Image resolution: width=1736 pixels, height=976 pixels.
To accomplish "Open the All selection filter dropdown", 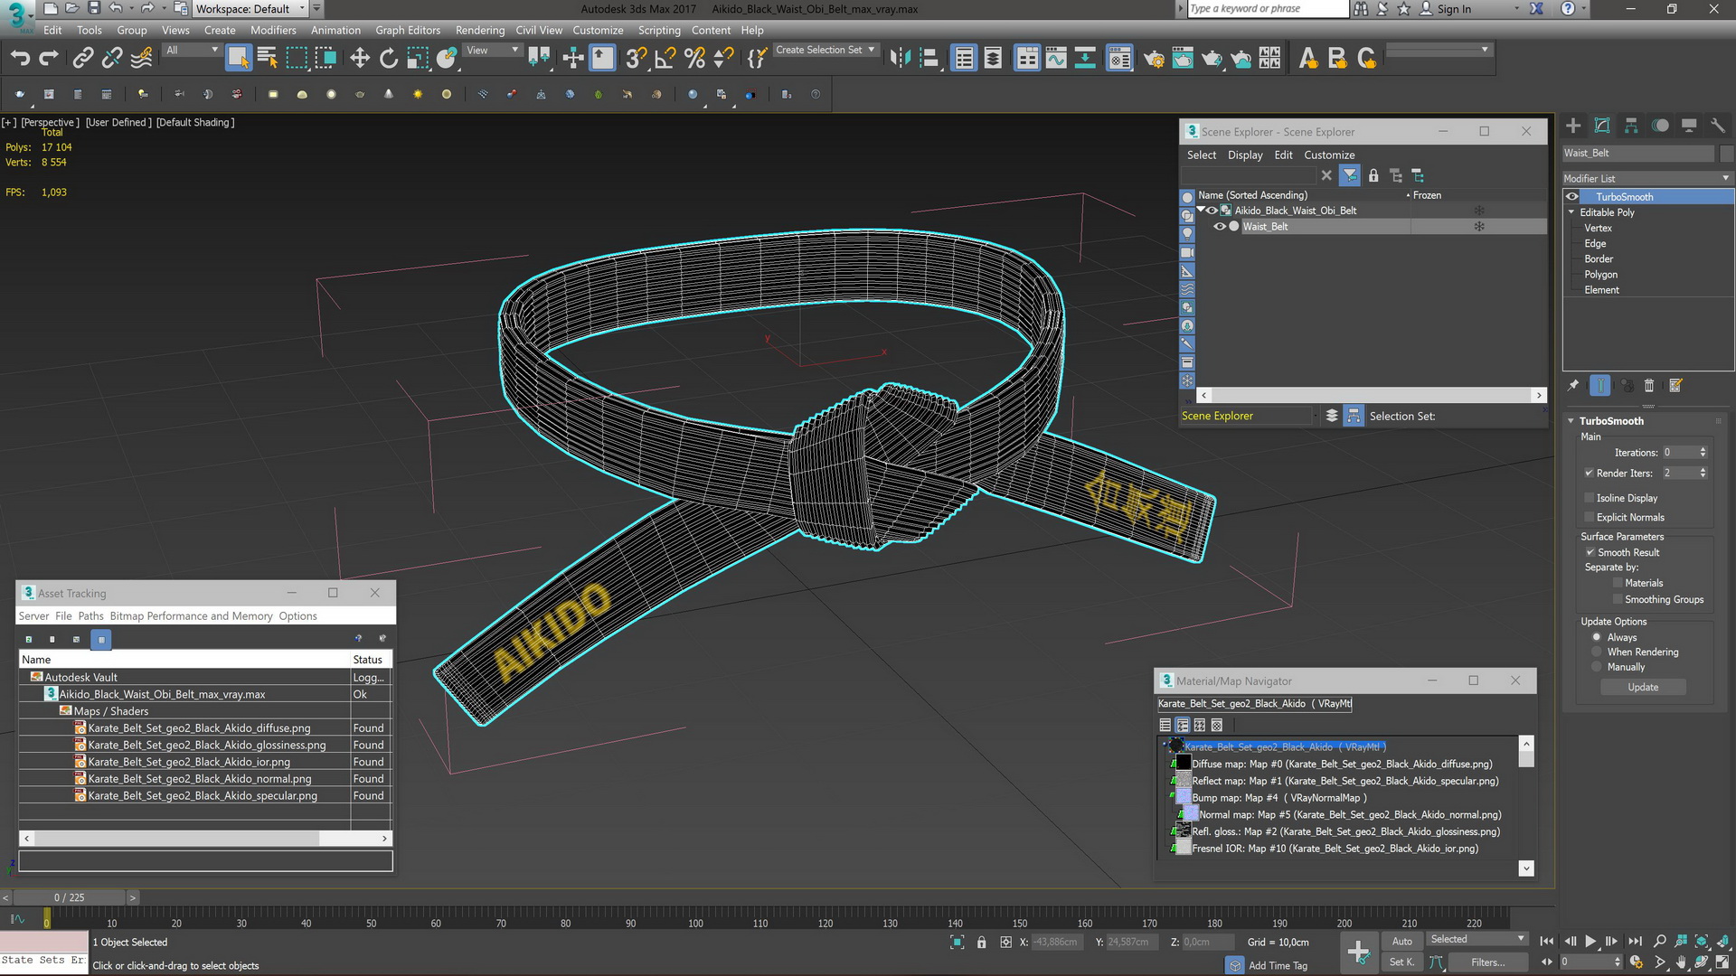I will 193,51.
